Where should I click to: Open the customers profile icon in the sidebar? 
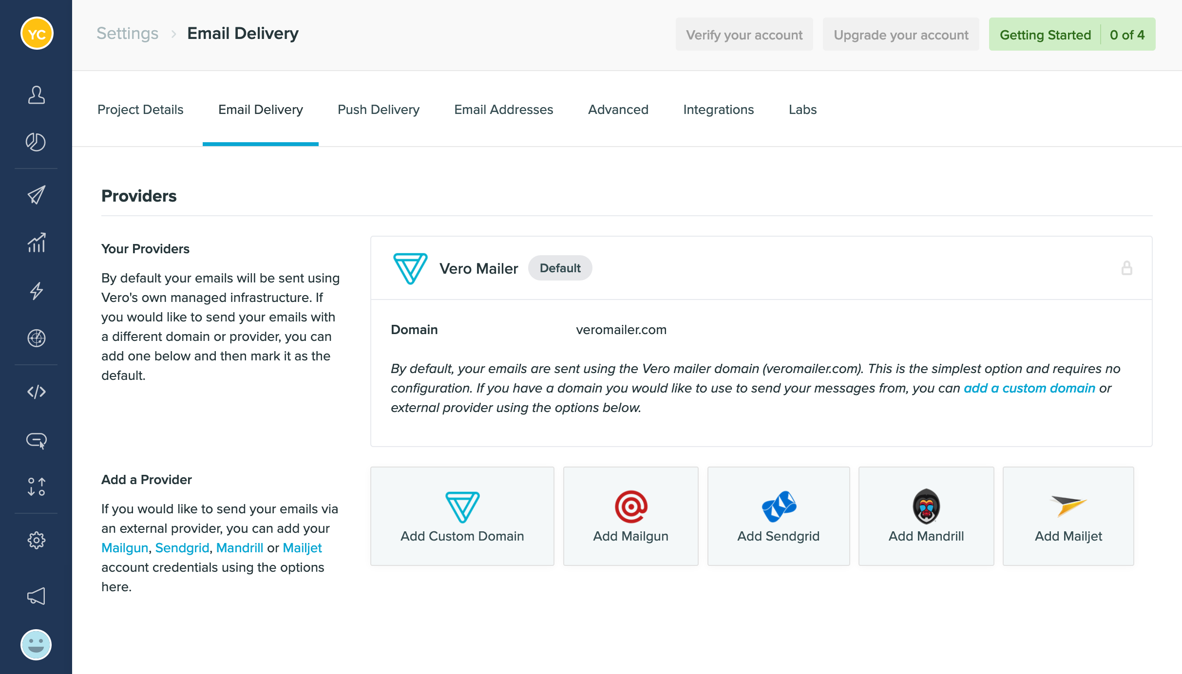click(36, 95)
